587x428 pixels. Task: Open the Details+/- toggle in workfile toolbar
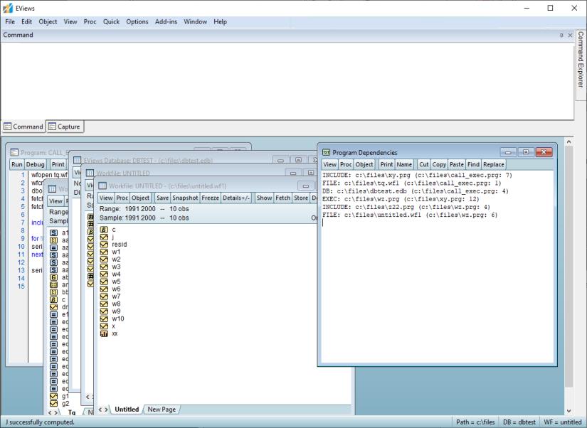[236, 198]
